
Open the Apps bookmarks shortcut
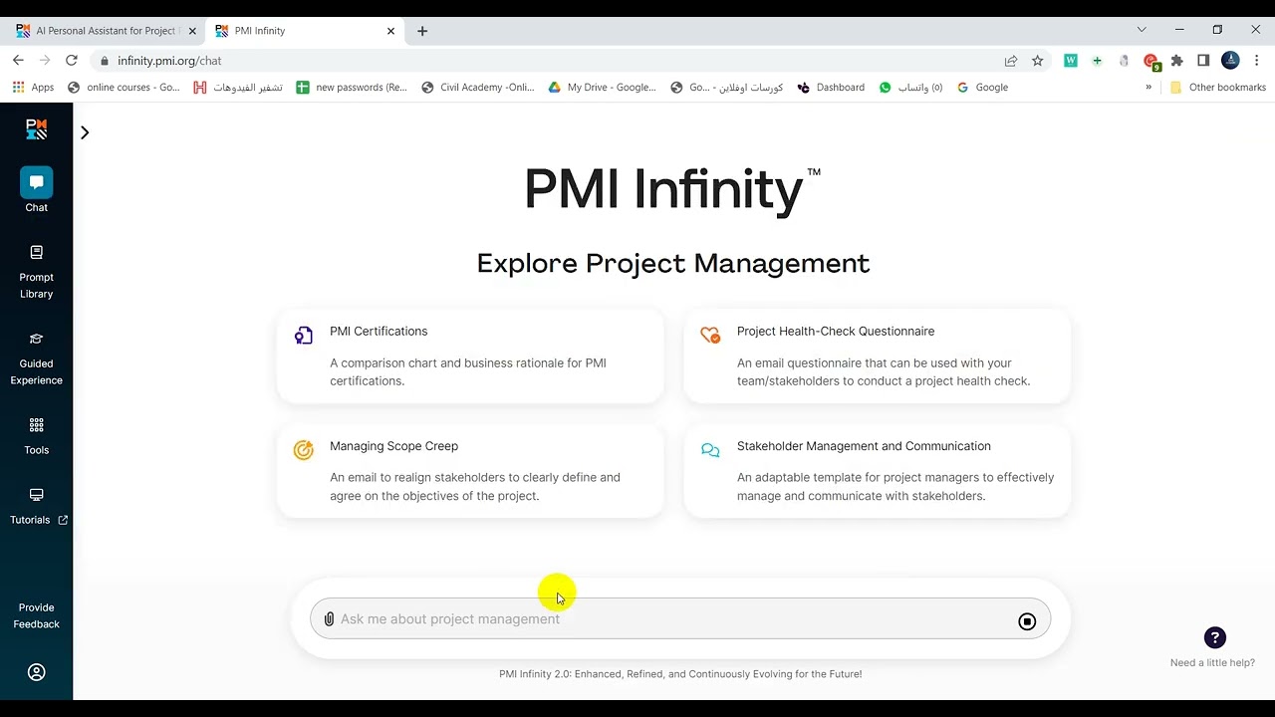(33, 88)
